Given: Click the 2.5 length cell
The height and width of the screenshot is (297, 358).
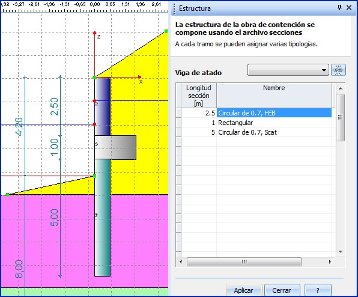Looking at the screenshot, I should point(199,113).
